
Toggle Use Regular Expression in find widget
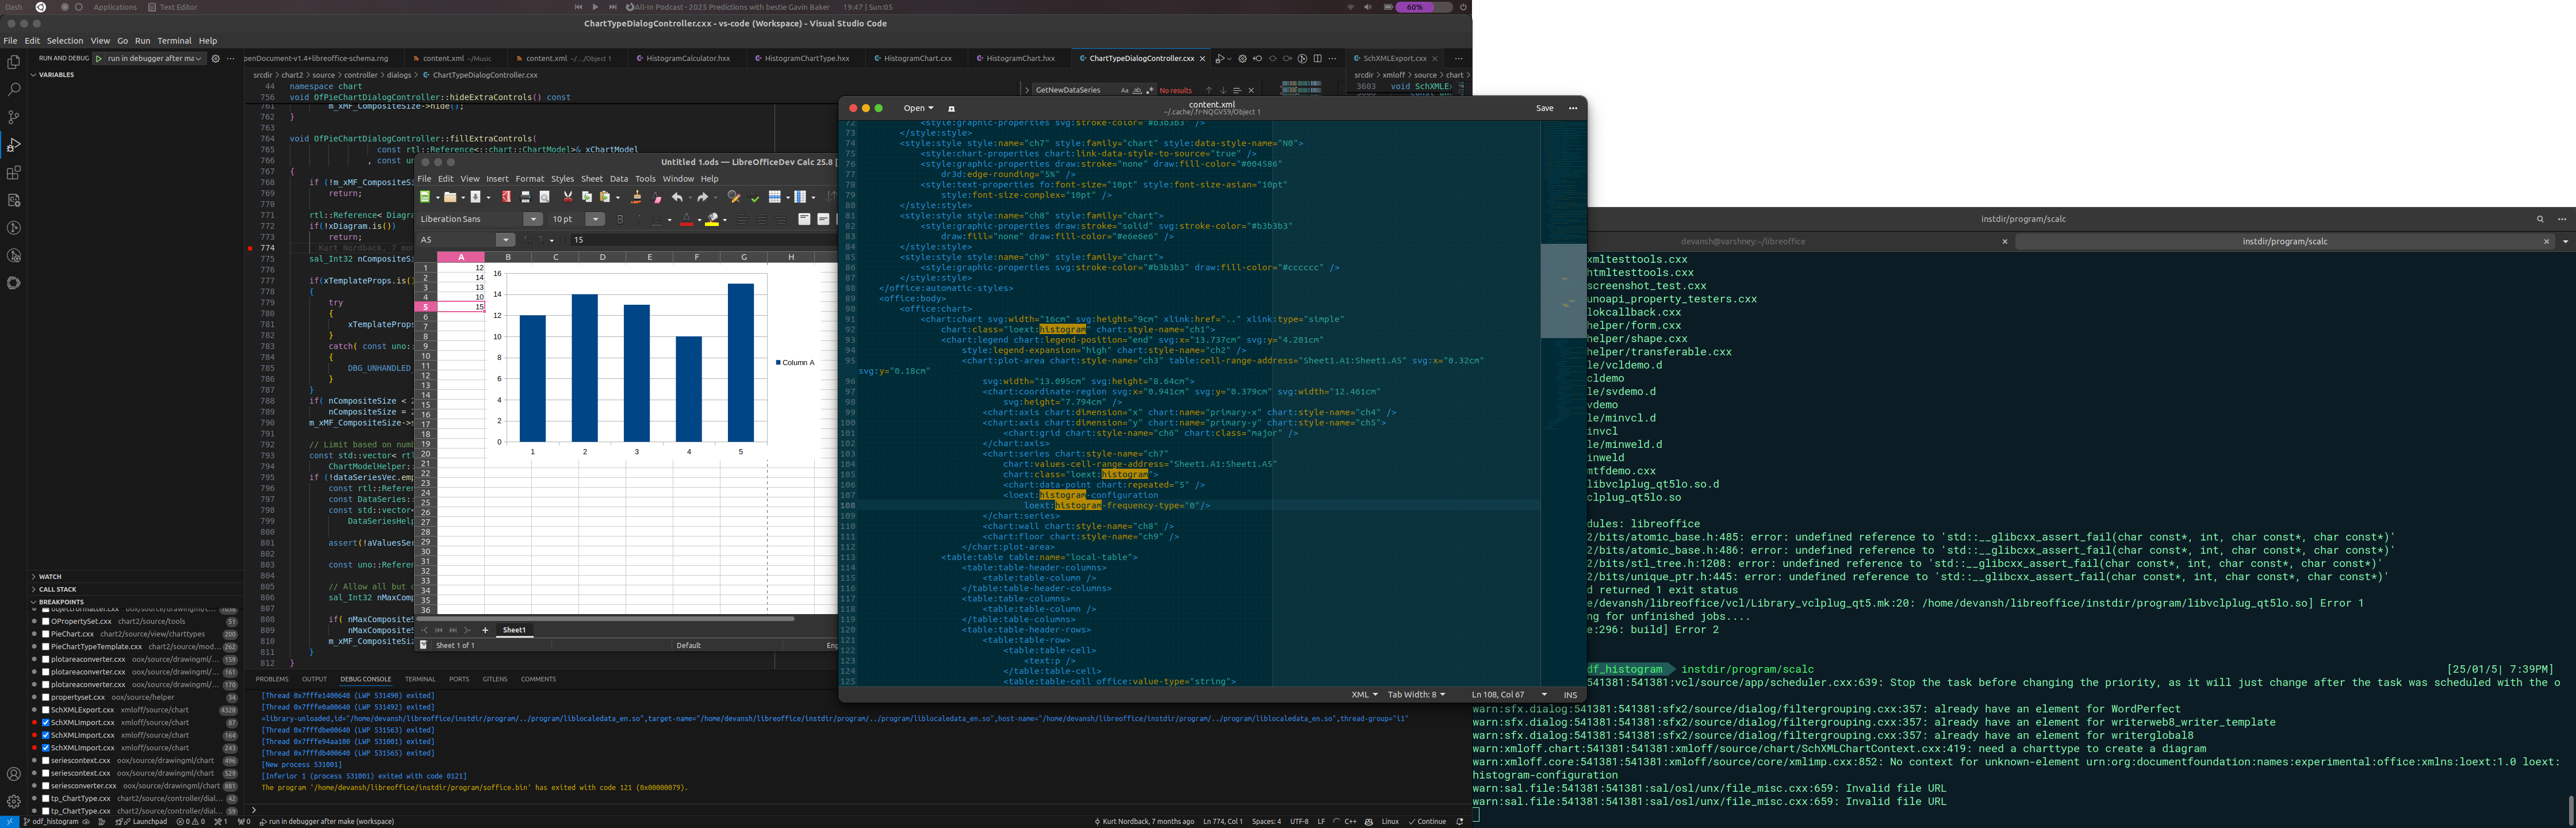[1150, 91]
